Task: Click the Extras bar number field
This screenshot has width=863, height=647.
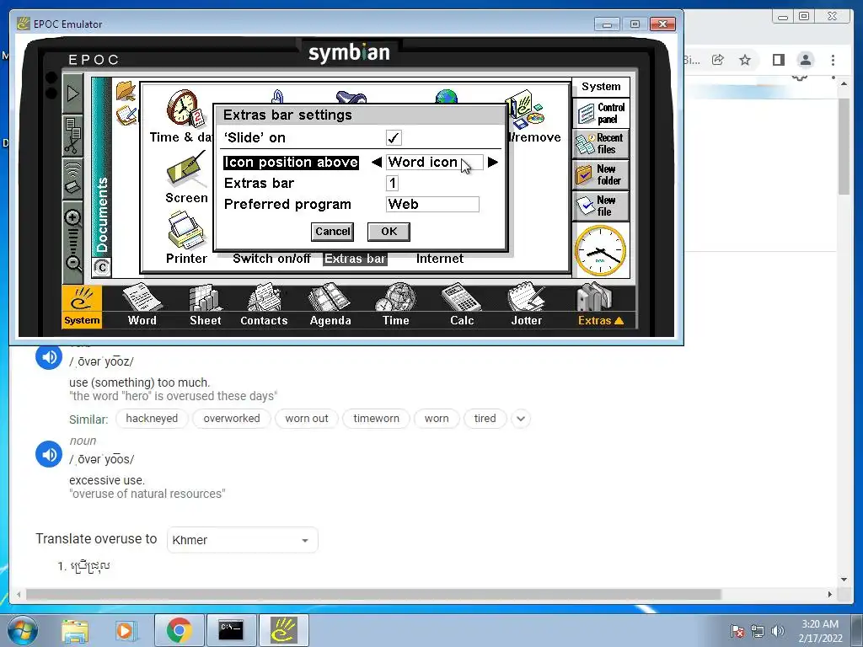Action: [x=392, y=183]
